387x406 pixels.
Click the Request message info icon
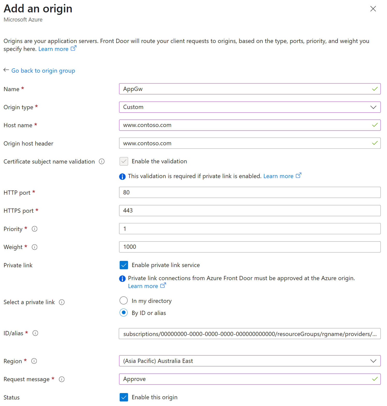pyautogui.click(x=62, y=379)
